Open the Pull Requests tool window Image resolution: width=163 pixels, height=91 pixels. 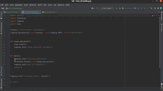coord(1,28)
